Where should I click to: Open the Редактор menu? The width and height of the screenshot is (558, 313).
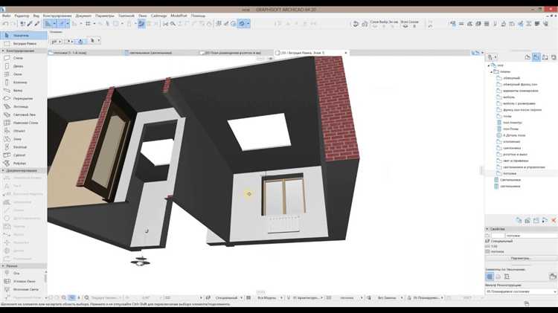tap(22, 16)
